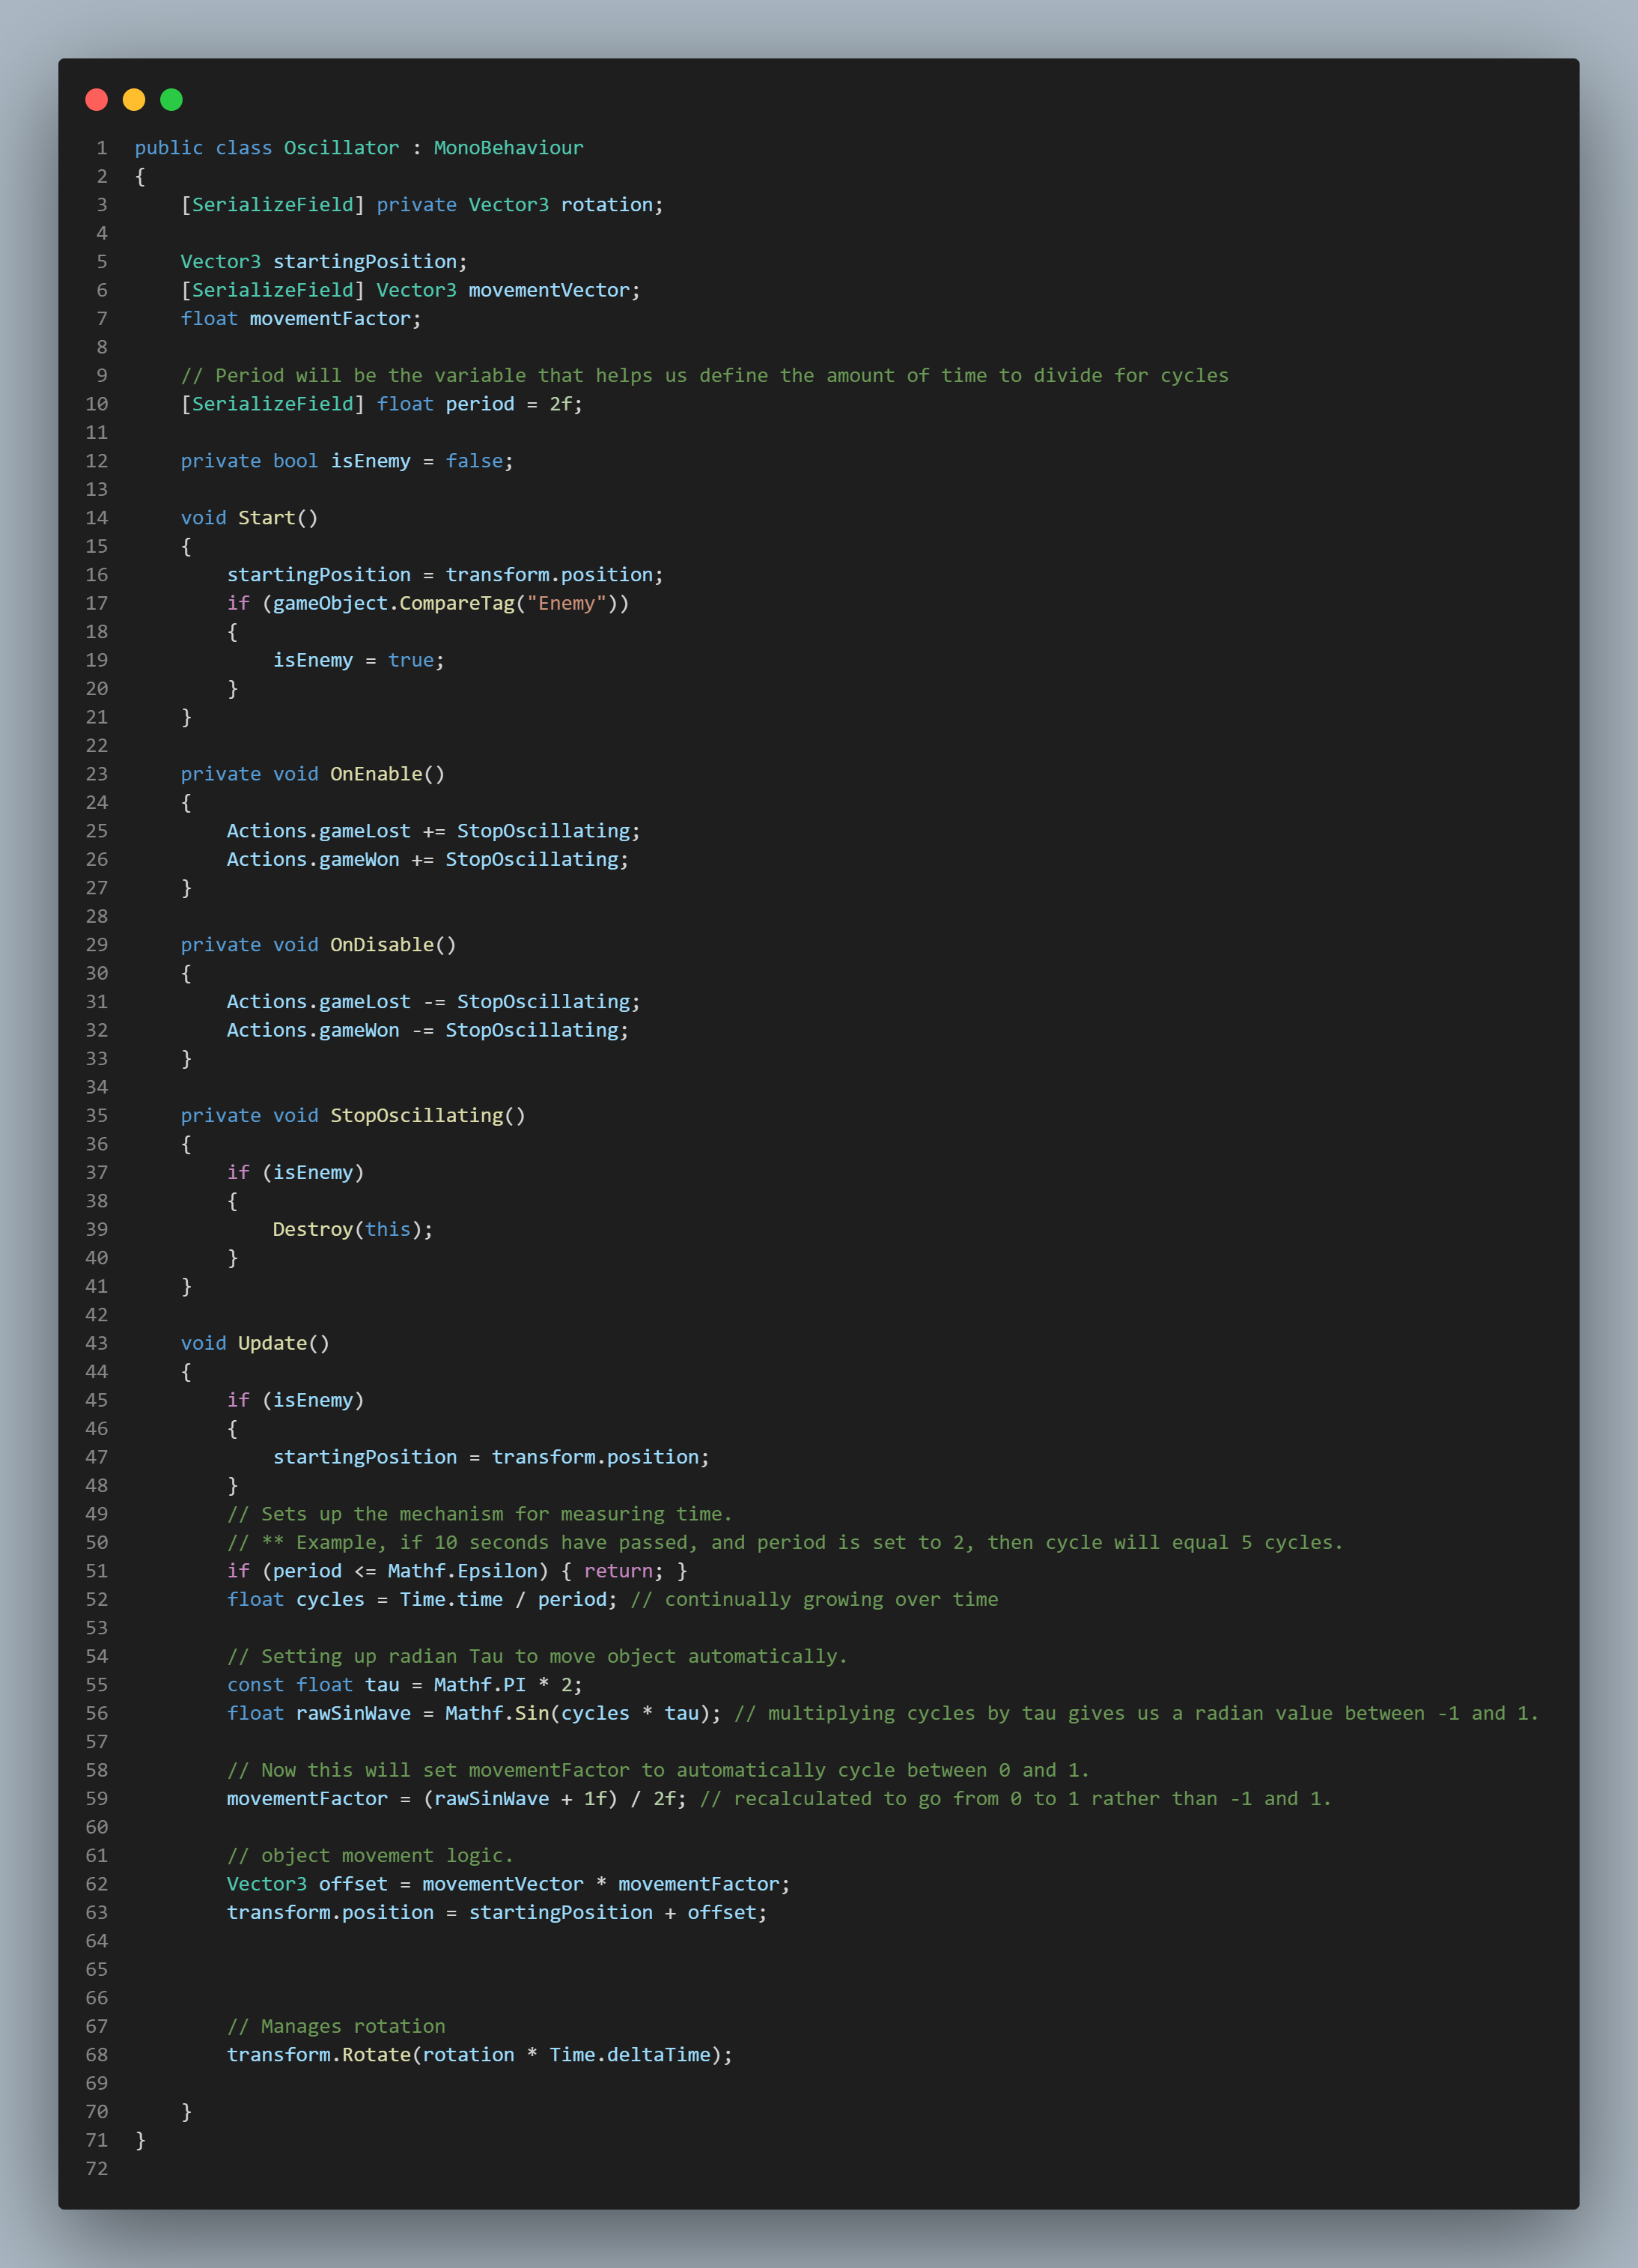The height and width of the screenshot is (2268, 1638).
Task: Click 'transform.Rotate' on line 68
Action: coord(319,2055)
